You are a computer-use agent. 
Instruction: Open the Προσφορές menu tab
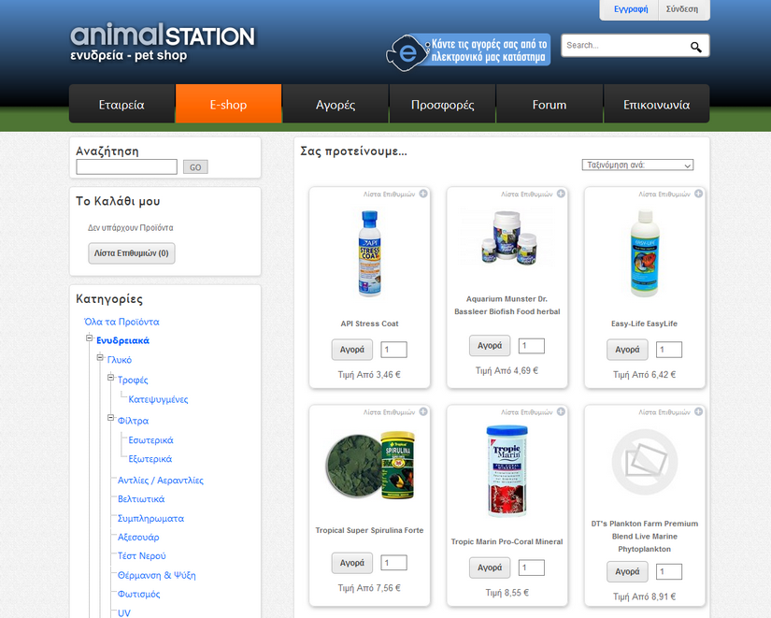click(x=442, y=105)
